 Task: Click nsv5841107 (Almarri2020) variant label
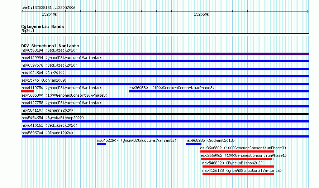[47, 110]
